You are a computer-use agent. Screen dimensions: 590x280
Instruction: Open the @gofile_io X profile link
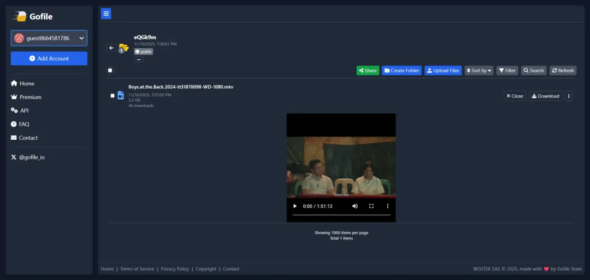pos(28,157)
